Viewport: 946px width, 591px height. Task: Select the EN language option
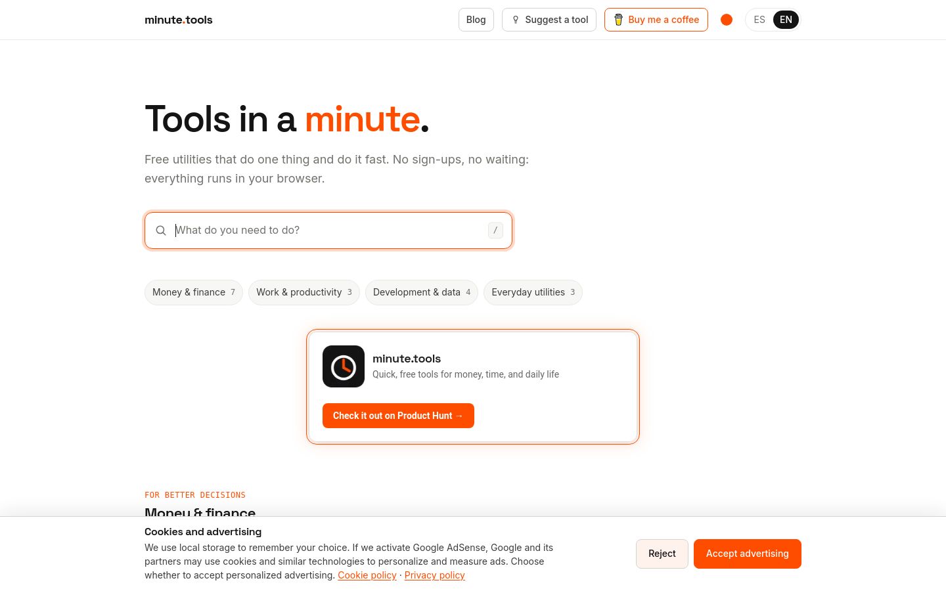pyautogui.click(x=786, y=20)
